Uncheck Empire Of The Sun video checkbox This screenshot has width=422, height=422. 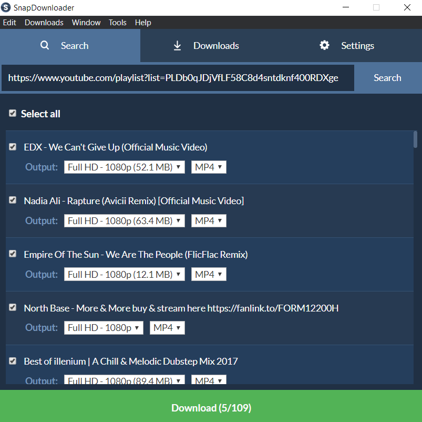pos(13,254)
